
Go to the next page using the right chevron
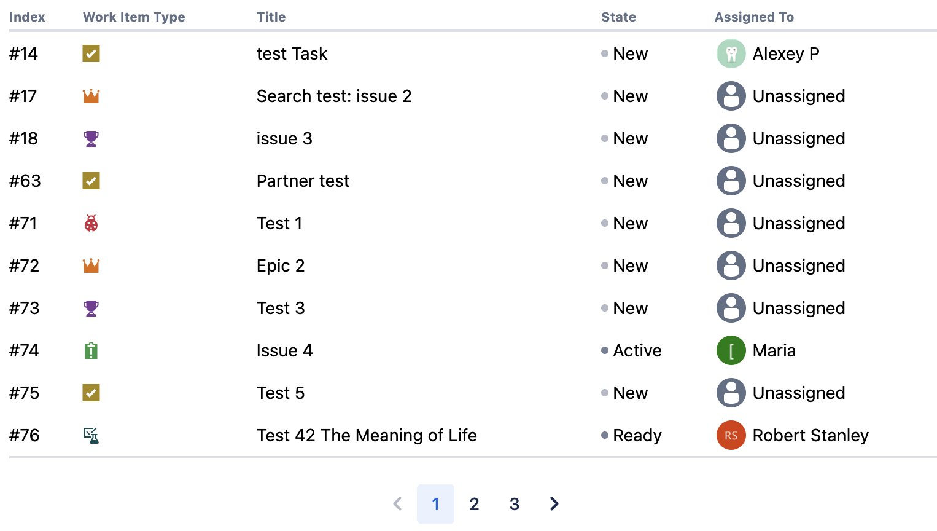click(554, 504)
